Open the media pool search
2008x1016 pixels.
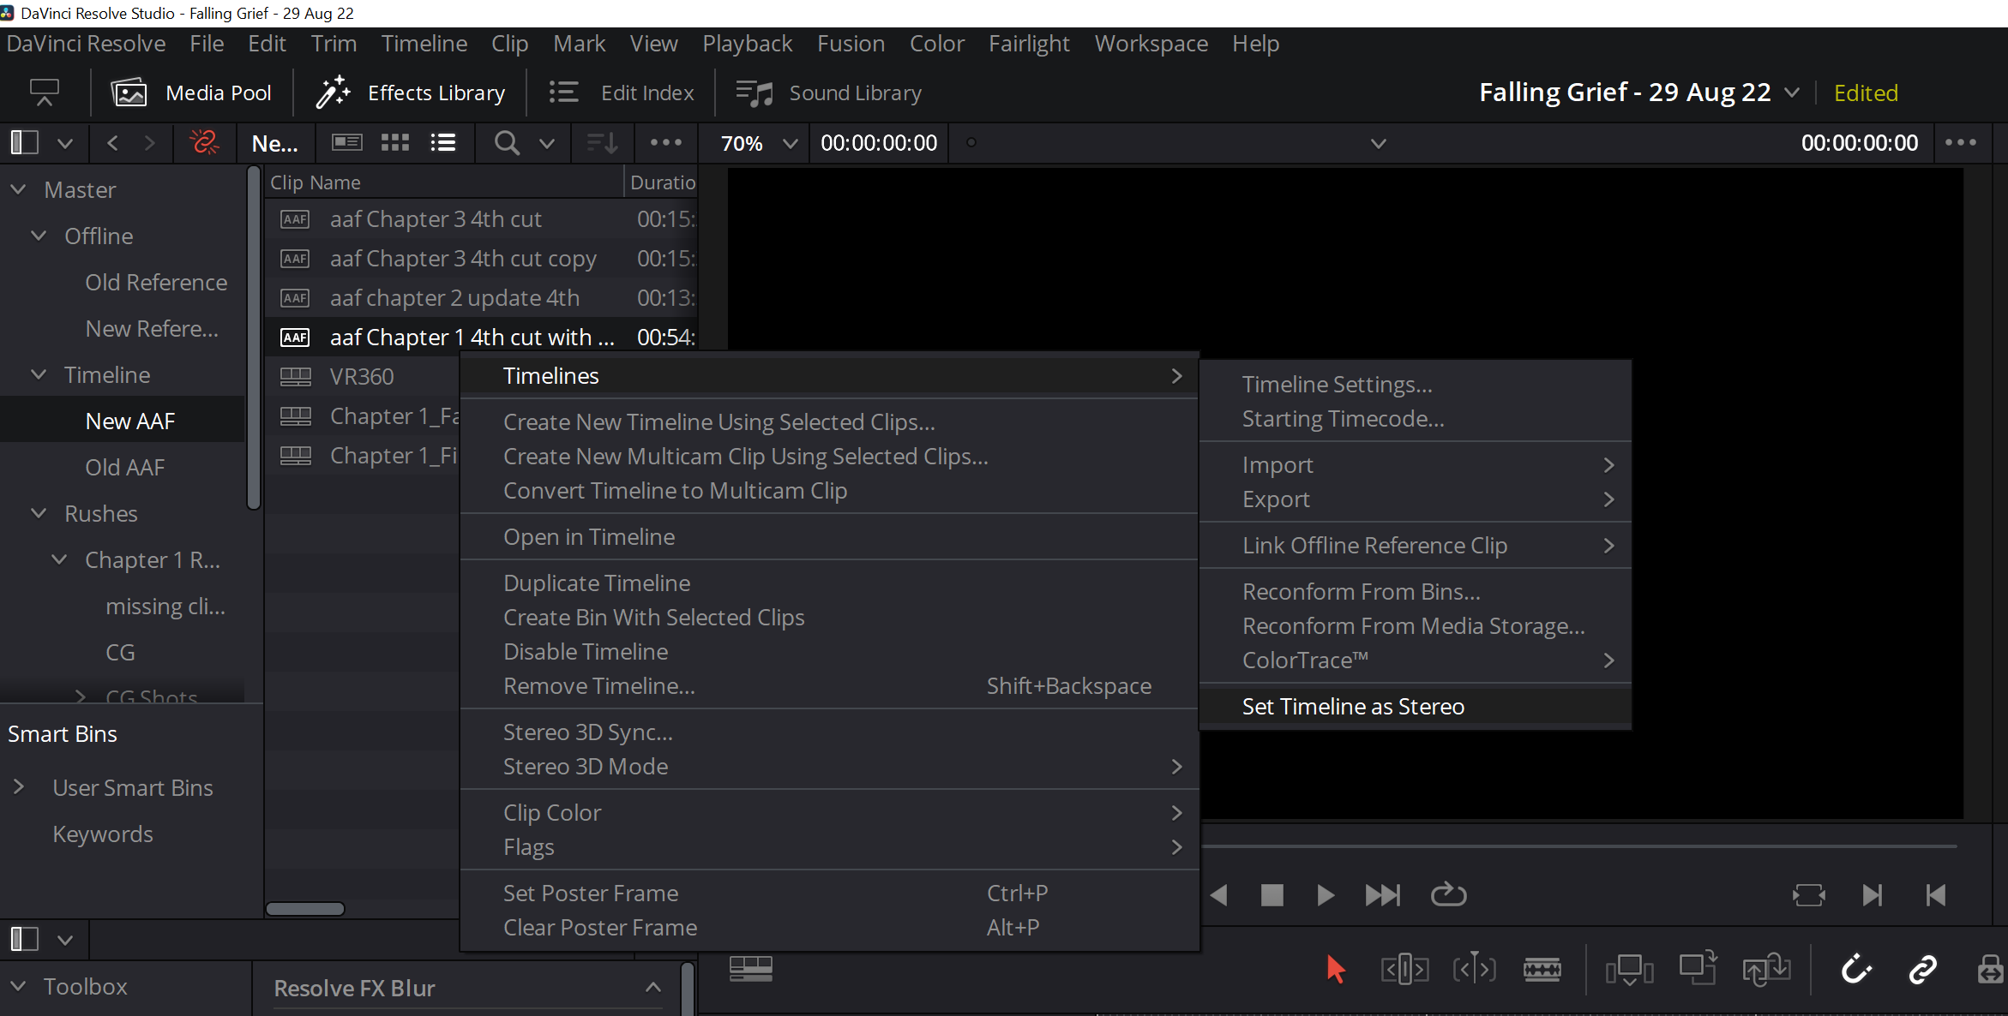coord(507,142)
